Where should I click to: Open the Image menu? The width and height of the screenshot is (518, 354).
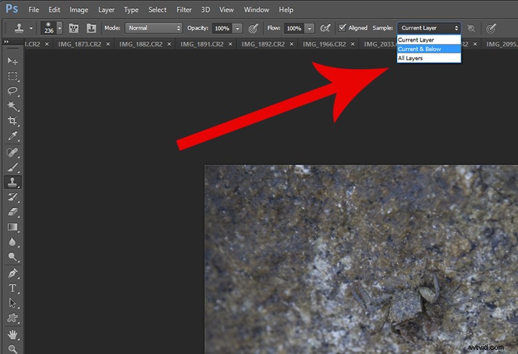click(79, 10)
